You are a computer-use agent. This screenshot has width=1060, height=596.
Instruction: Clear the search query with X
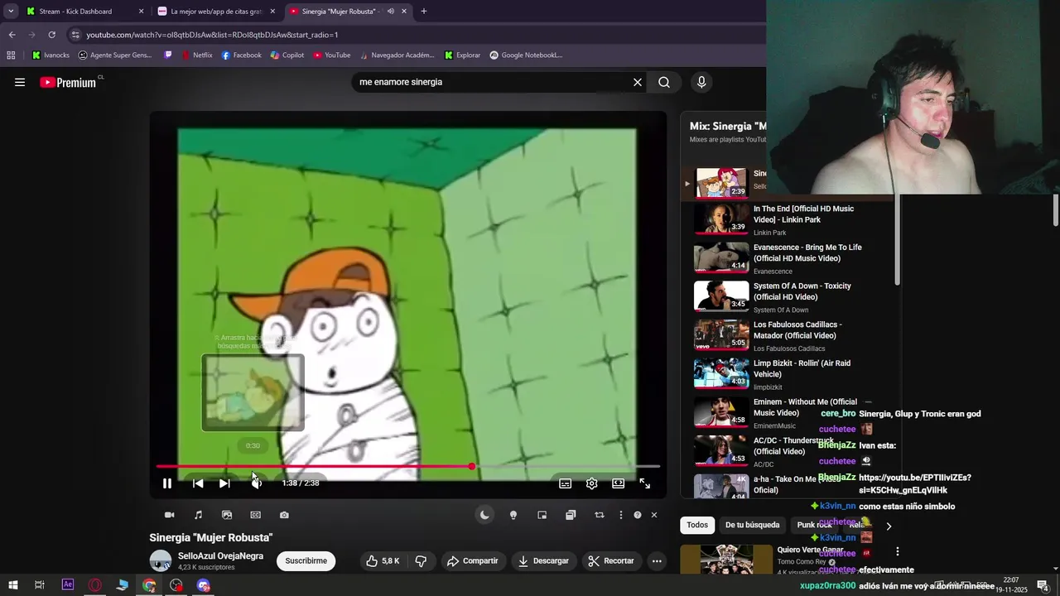click(638, 82)
